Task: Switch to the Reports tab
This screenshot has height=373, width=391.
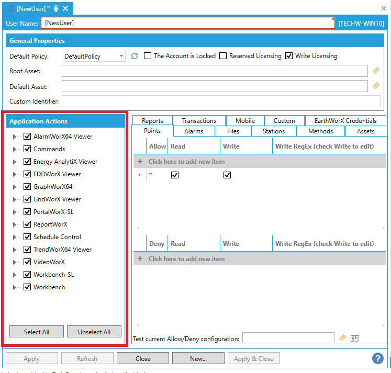Action: click(152, 121)
